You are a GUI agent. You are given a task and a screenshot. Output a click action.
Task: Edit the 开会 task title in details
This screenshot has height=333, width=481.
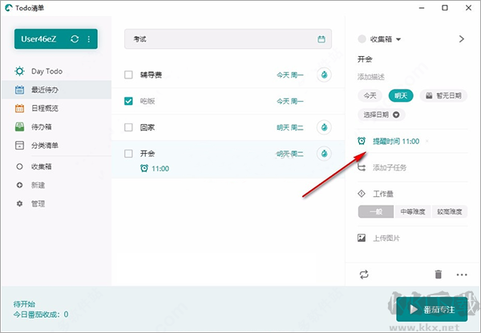click(x=365, y=59)
